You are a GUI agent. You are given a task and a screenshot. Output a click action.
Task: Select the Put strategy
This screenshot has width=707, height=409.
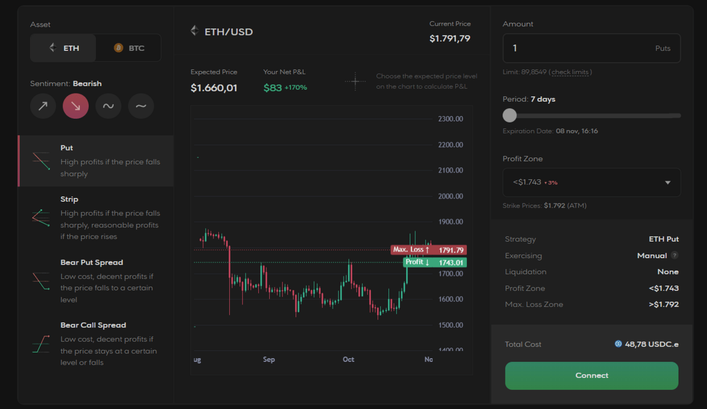[x=96, y=161]
